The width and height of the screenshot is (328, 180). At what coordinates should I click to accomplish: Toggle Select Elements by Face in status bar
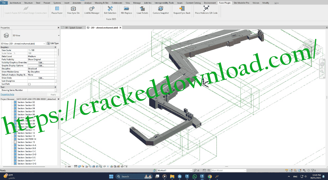[300, 171]
